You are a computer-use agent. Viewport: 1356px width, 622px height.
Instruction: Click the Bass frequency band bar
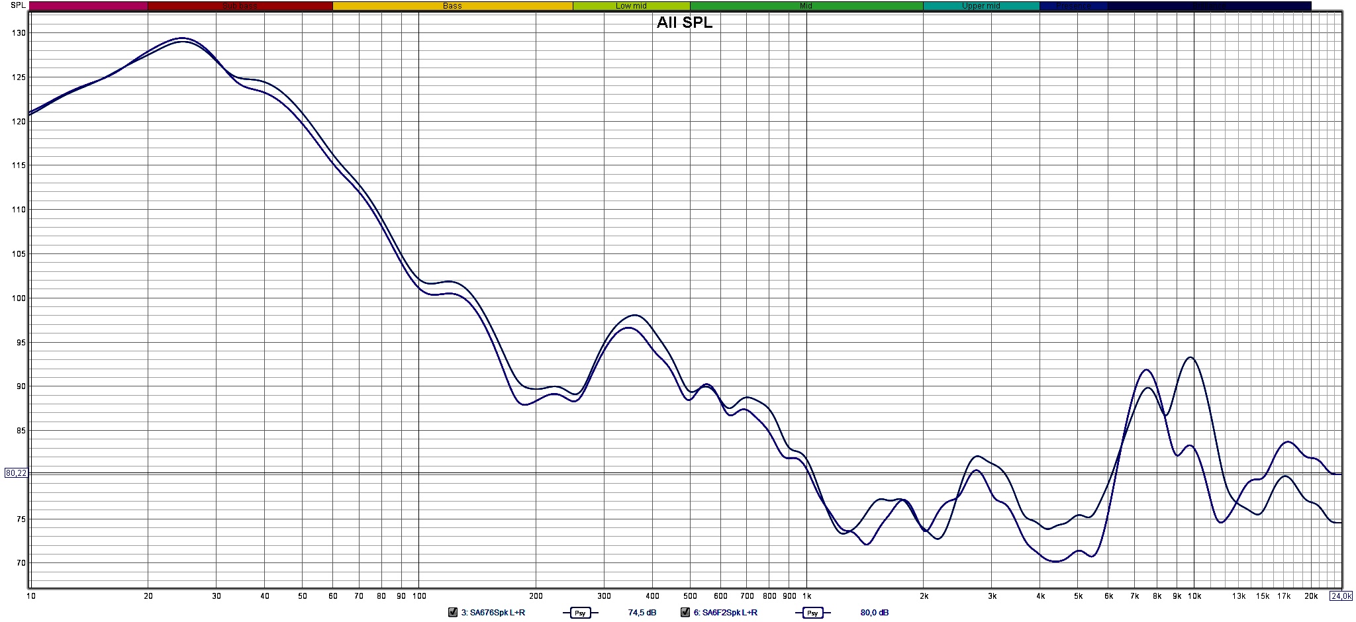pos(452,6)
